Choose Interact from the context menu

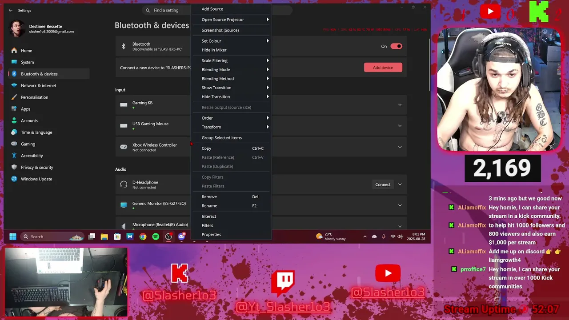pos(231,216)
